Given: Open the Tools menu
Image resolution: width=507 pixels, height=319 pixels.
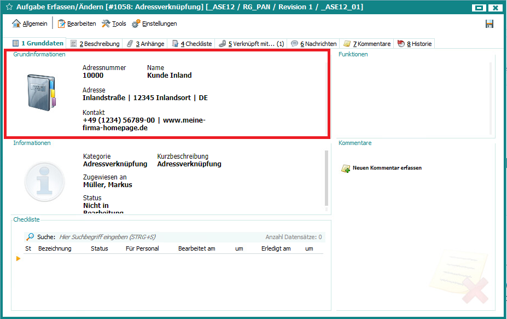Looking at the screenshot, I should [114, 24].
